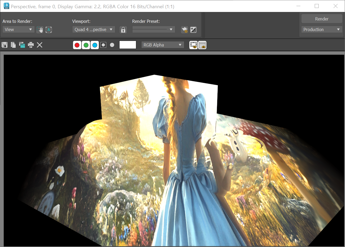Open the Render Preset dropdown
Screen dimensions: 345x247
tap(154, 29)
